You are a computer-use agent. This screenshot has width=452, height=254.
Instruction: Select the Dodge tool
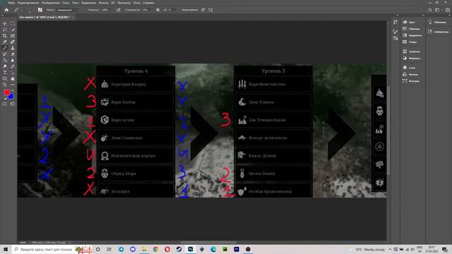[5, 66]
